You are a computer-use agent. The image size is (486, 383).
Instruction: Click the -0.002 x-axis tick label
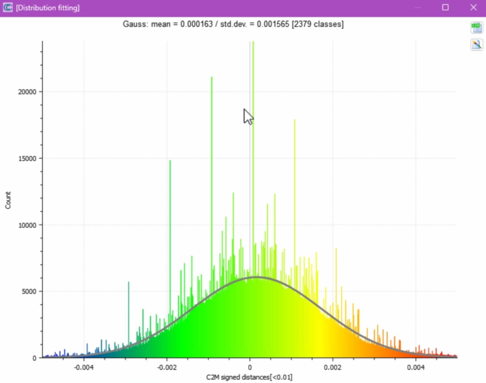click(x=167, y=368)
